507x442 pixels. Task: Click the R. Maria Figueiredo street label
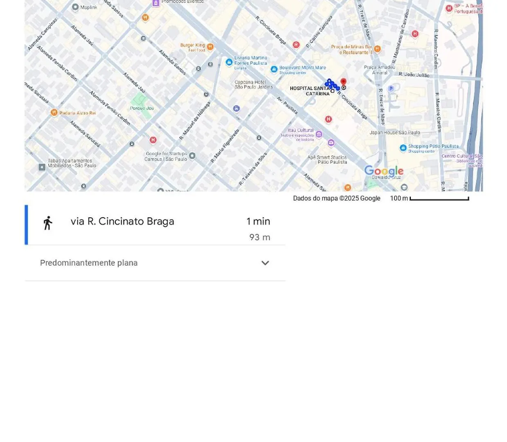225,146
